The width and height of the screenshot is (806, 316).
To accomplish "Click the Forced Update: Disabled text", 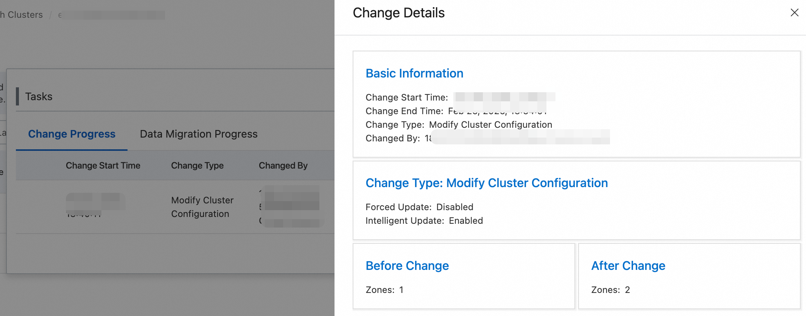I will click(419, 207).
